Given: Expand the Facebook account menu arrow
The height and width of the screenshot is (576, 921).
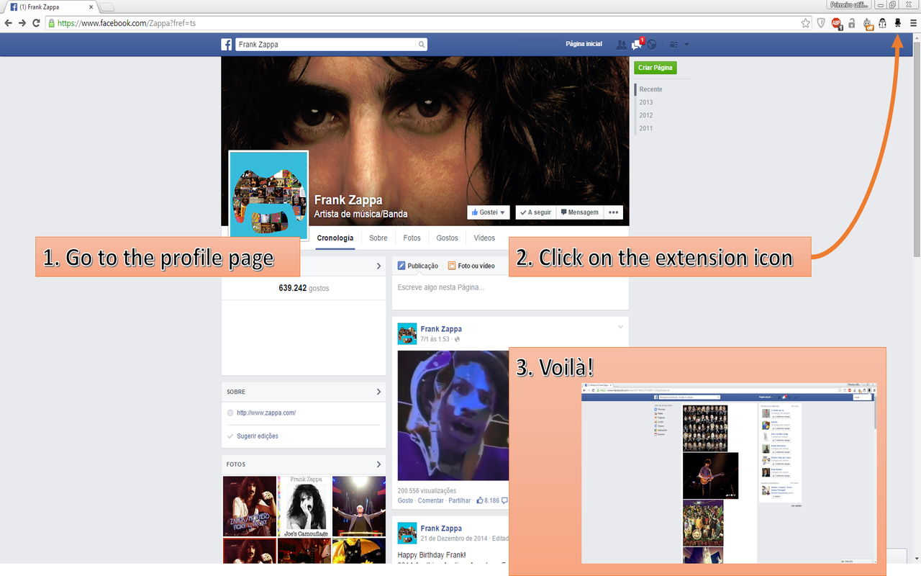Looking at the screenshot, I should point(686,45).
